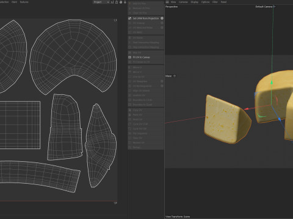The height and width of the screenshot is (219, 293).
Task: Open the Project dropdown in UV editor
Action: [101, 2]
